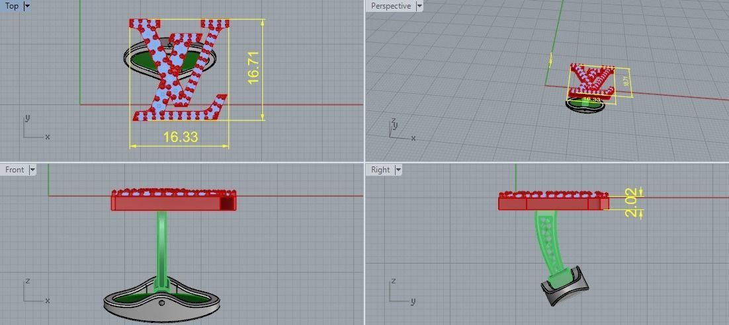Open the Top viewport dropdown arrow
Screen dimensions: 729x325
coord(26,6)
